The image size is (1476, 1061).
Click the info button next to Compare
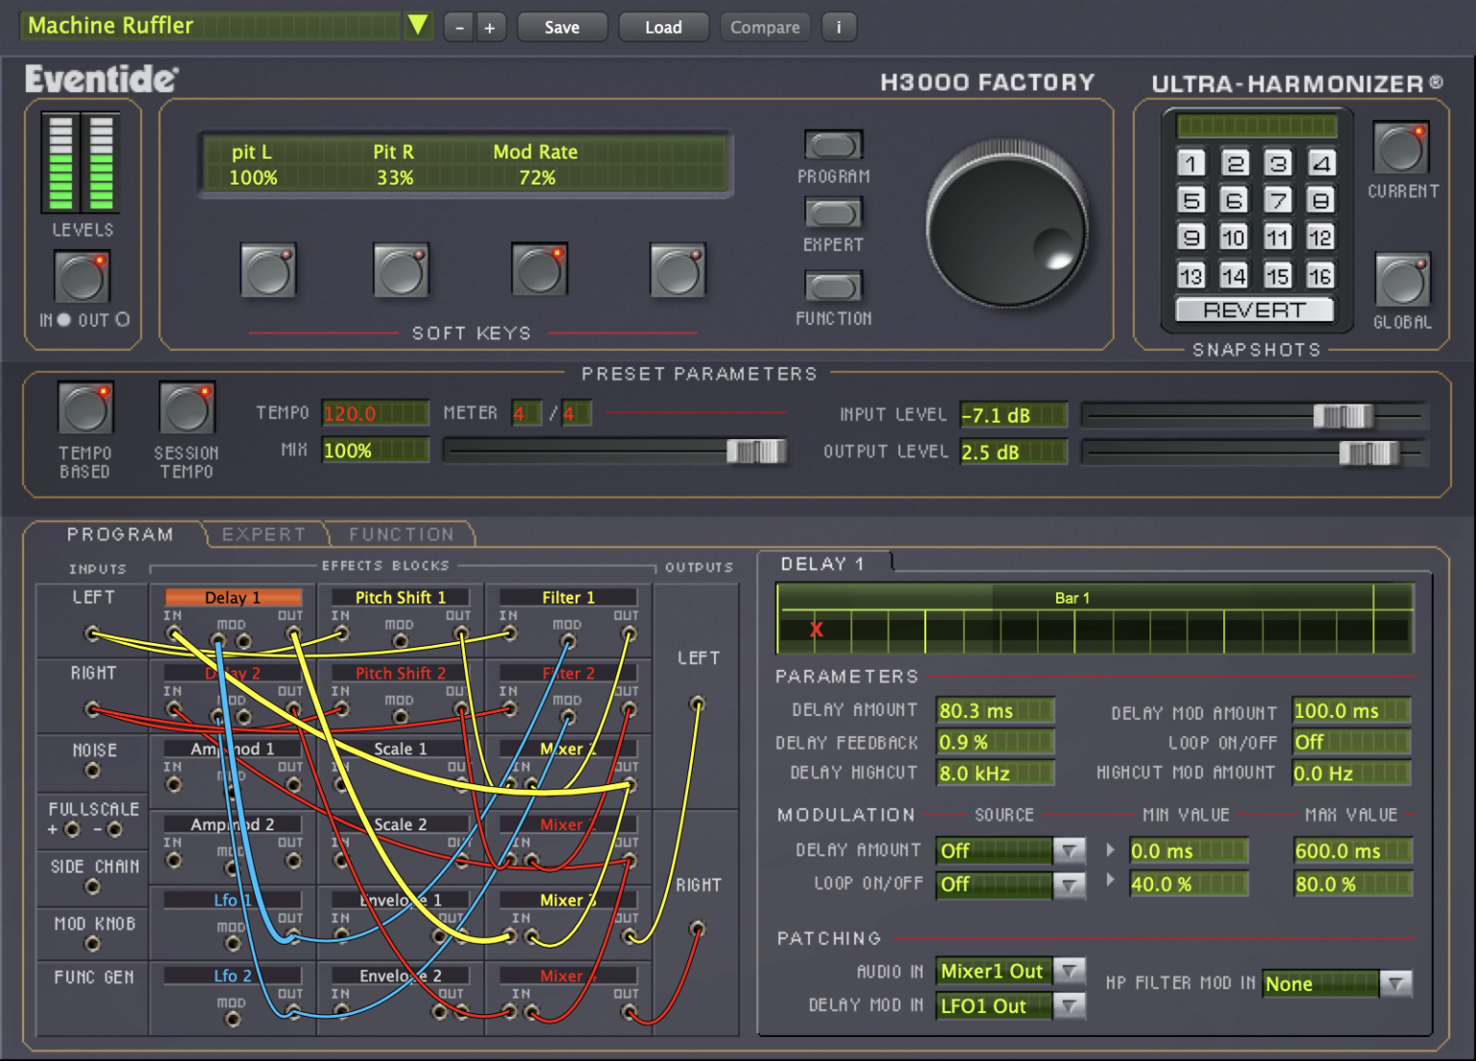[839, 27]
